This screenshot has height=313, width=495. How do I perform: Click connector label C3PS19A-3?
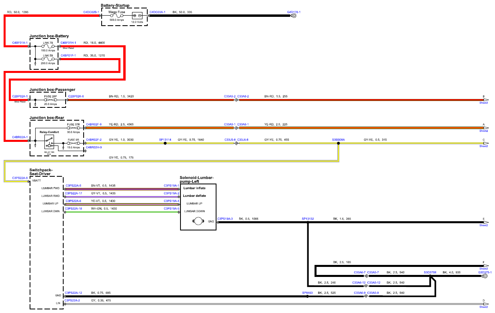(x=225, y=219)
